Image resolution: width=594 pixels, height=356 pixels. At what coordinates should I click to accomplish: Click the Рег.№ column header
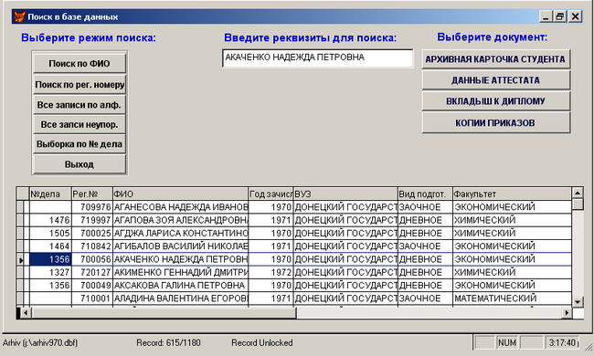click(92, 194)
